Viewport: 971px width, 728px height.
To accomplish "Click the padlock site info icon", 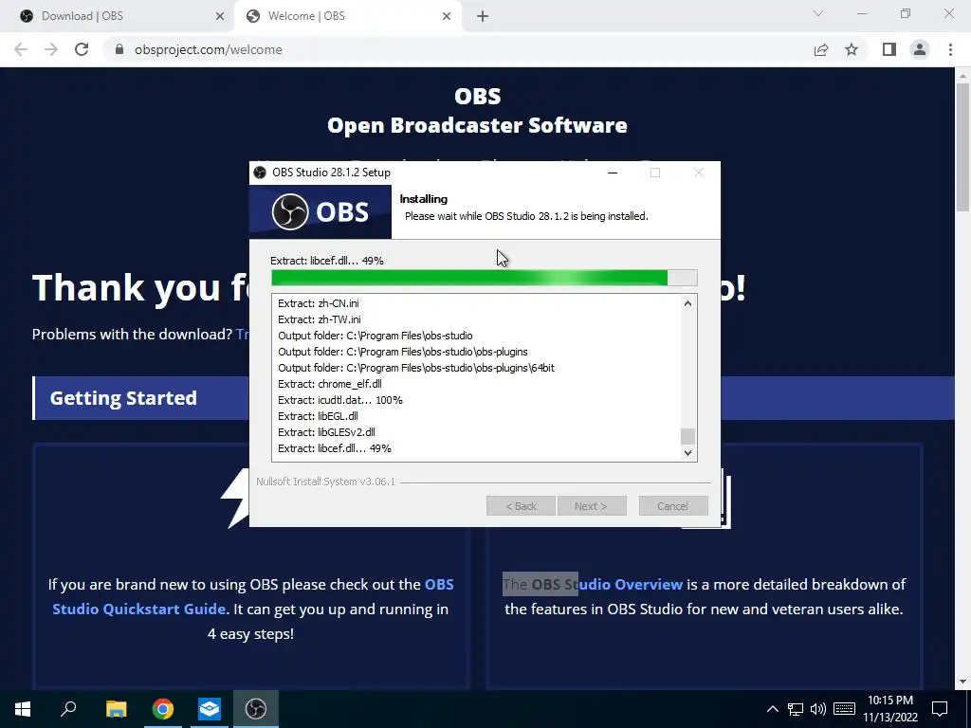I will [x=119, y=49].
